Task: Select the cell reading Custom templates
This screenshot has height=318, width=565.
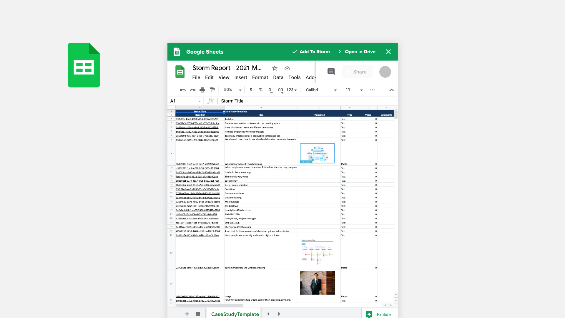Action: pyautogui.click(x=261, y=193)
